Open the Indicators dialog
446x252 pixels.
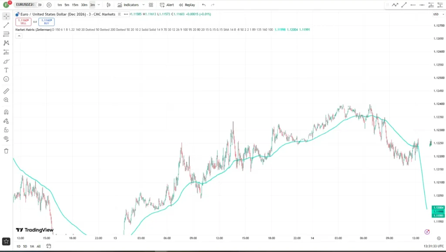coord(128,5)
